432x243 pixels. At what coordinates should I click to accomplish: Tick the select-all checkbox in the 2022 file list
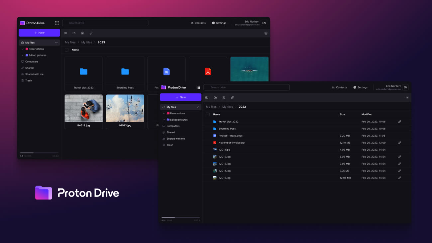pos(208,114)
